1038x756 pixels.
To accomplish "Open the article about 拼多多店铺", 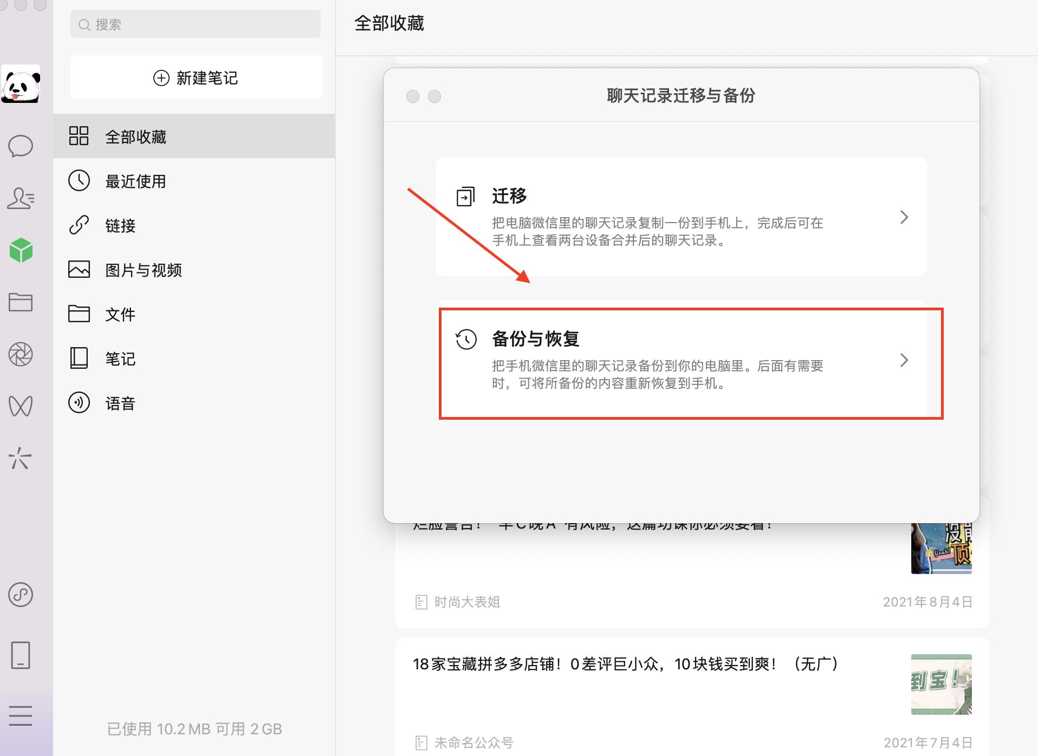I will point(623,664).
